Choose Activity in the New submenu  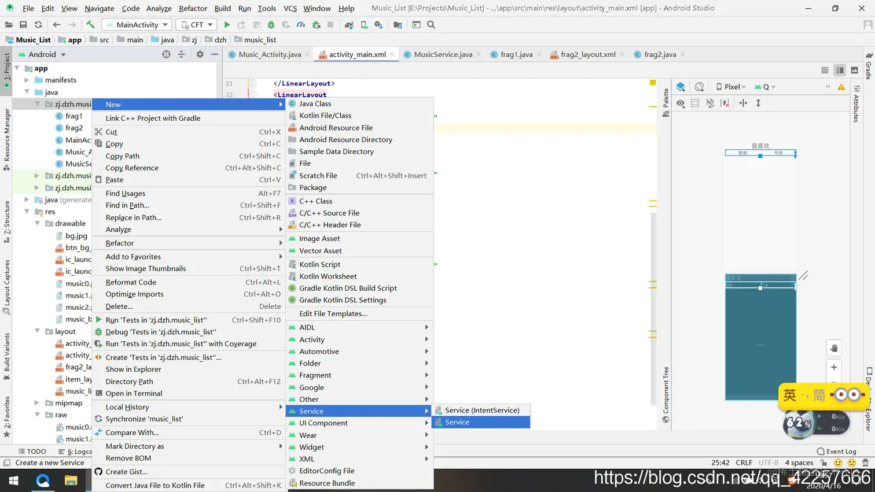click(x=359, y=339)
